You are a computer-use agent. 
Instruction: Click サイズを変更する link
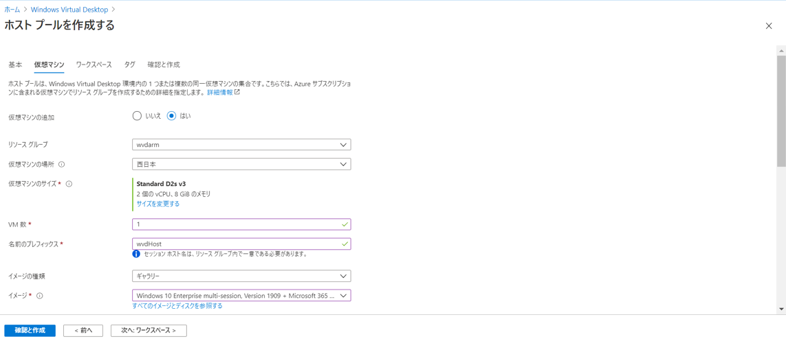158,204
